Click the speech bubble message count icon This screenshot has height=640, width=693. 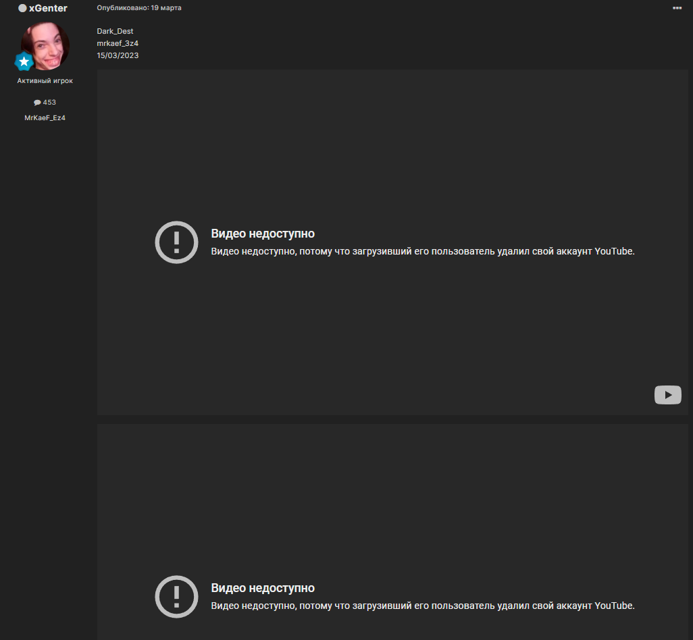[37, 103]
